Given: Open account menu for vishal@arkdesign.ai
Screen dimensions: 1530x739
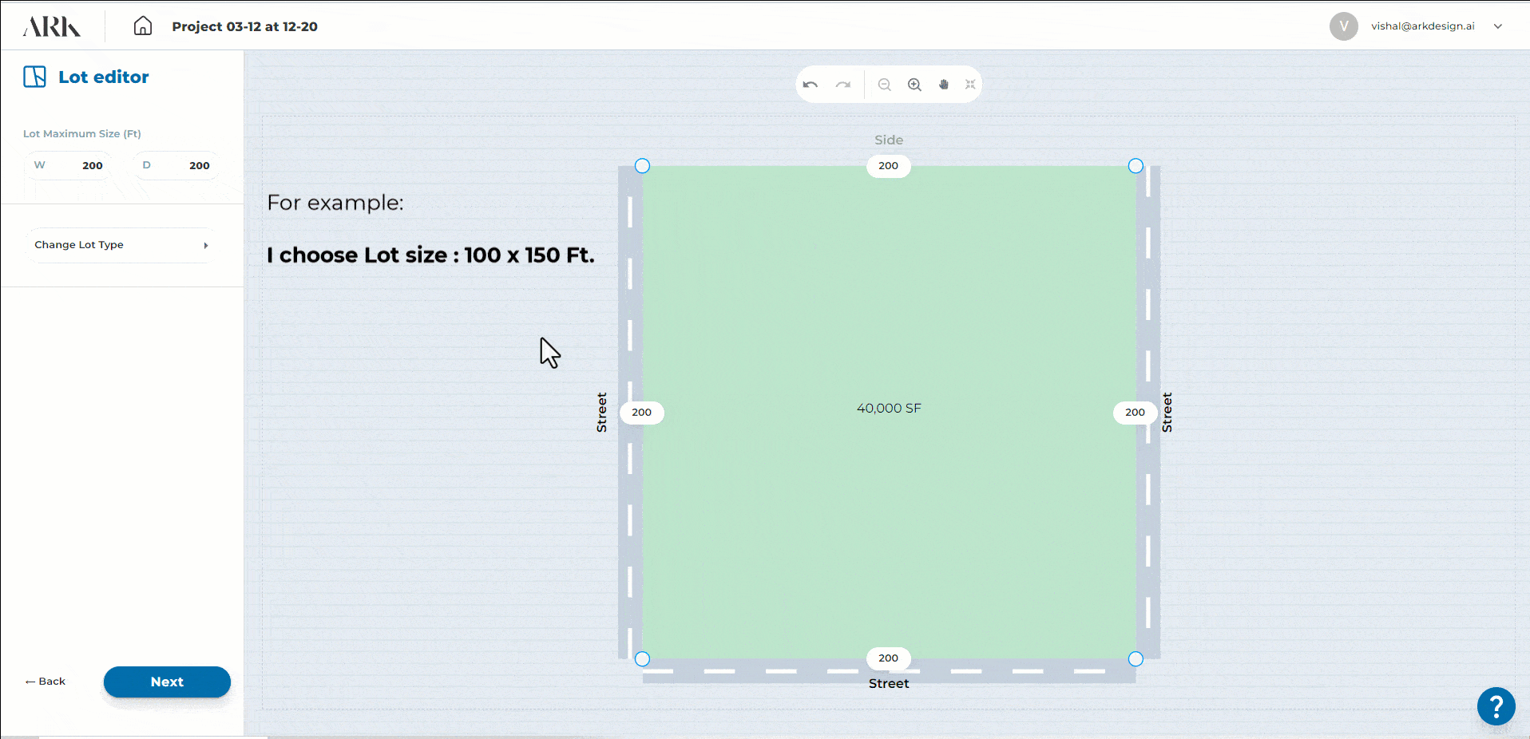Looking at the screenshot, I should (1421, 26).
